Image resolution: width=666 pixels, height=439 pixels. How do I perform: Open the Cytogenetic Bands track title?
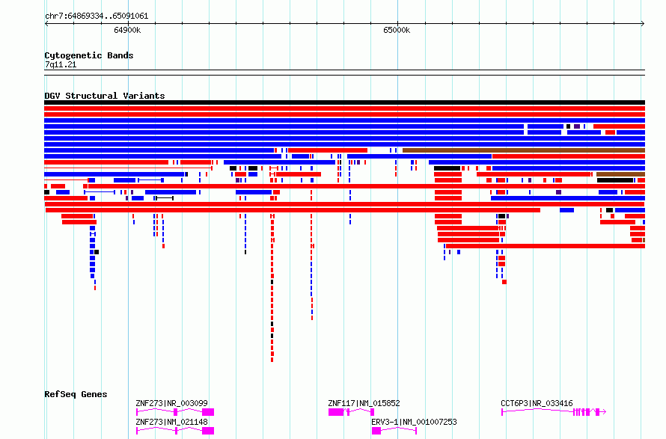click(x=89, y=55)
